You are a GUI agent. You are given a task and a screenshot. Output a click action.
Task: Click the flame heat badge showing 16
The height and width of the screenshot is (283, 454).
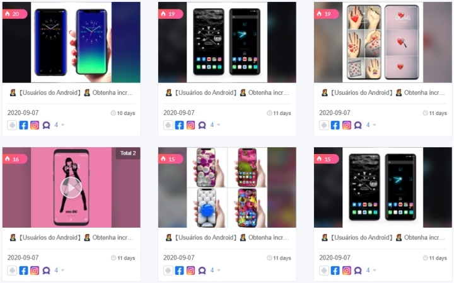click(15, 159)
